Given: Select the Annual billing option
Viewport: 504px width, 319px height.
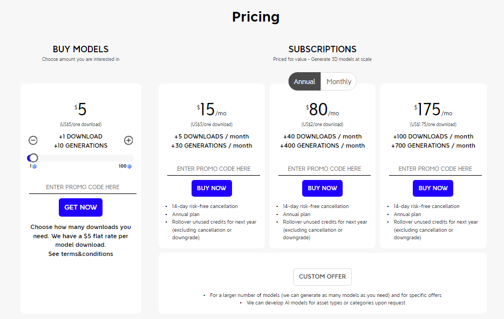Looking at the screenshot, I should [x=304, y=81].
